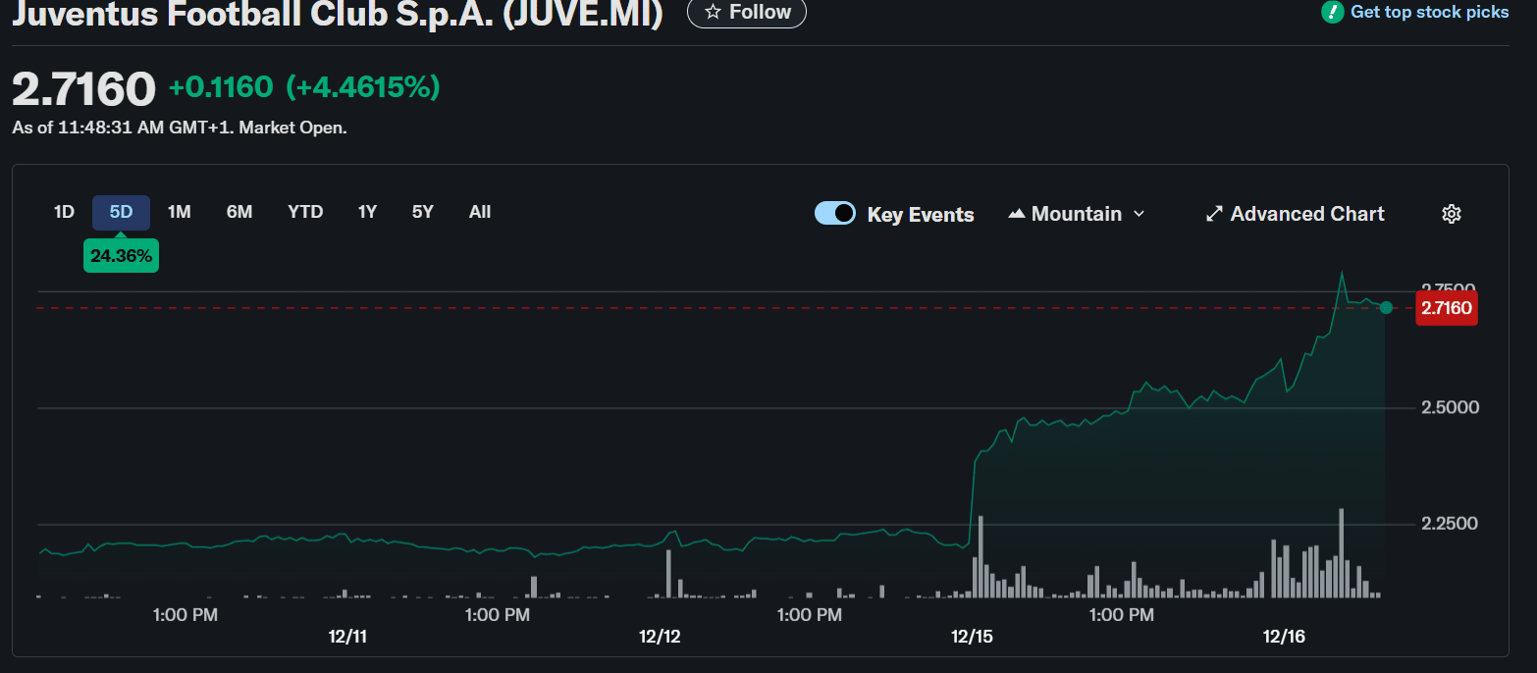Screen dimensions: 1537x673
Task: Open the chart settings gear icon
Action: pyautogui.click(x=1452, y=213)
